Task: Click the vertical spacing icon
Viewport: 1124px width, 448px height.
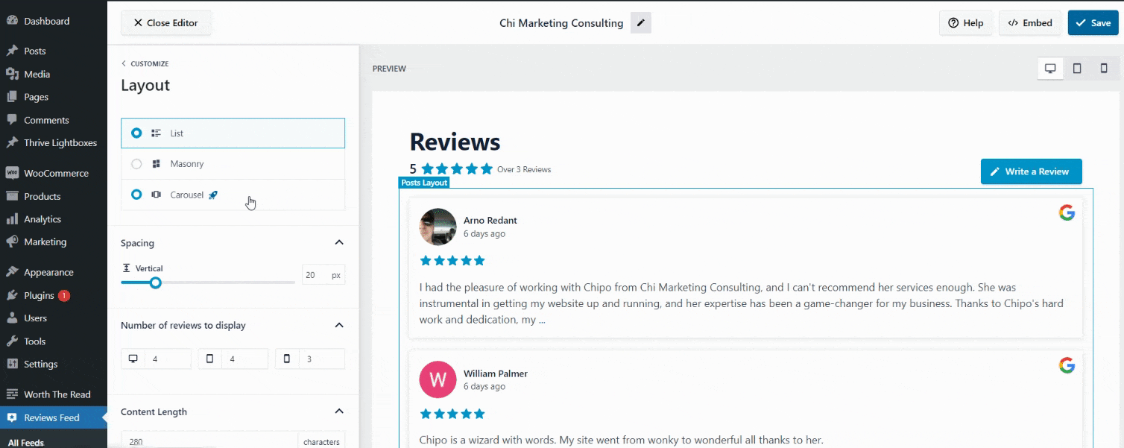Action: point(127,268)
